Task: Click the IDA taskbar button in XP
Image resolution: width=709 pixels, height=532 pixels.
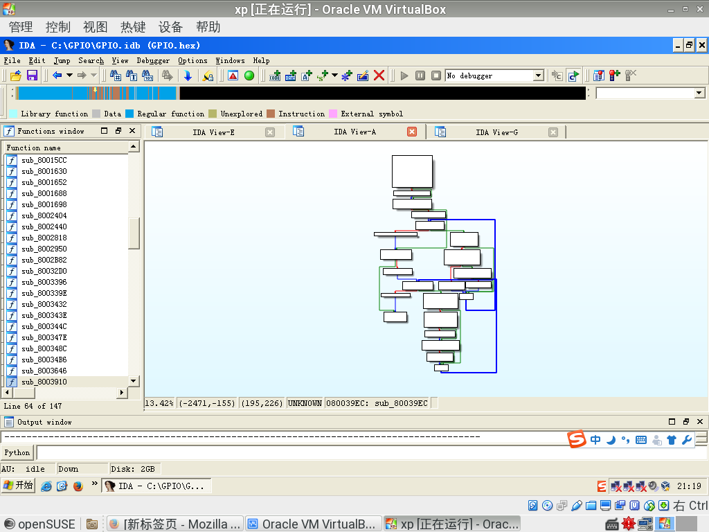Action: [x=156, y=486]
